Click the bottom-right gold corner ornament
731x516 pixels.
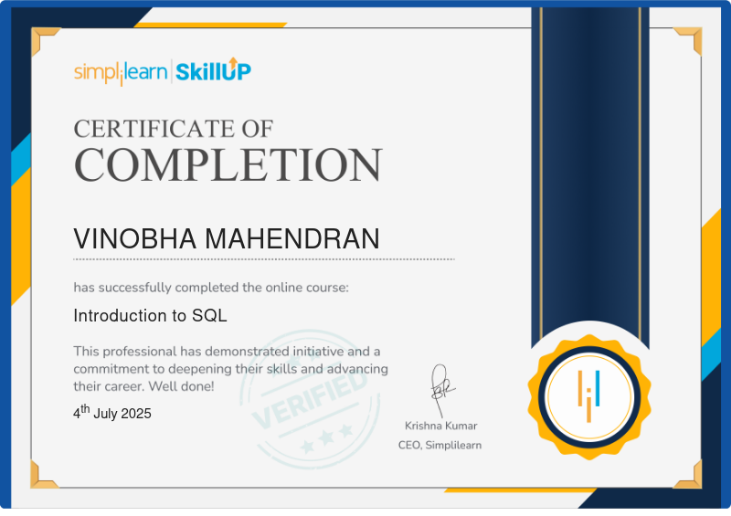[688, 474]
